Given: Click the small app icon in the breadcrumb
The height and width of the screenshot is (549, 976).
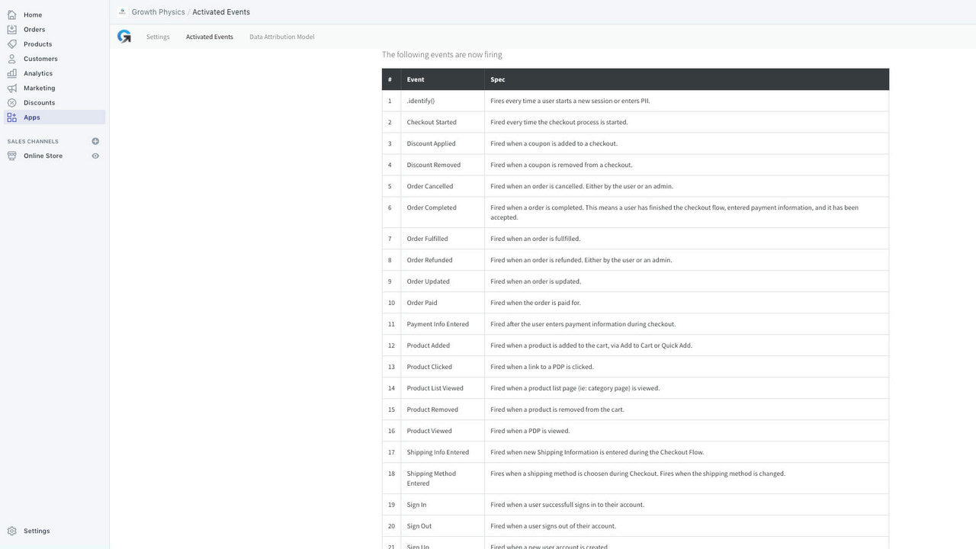Looking at the screenshot, I should (x=120, y=11).
